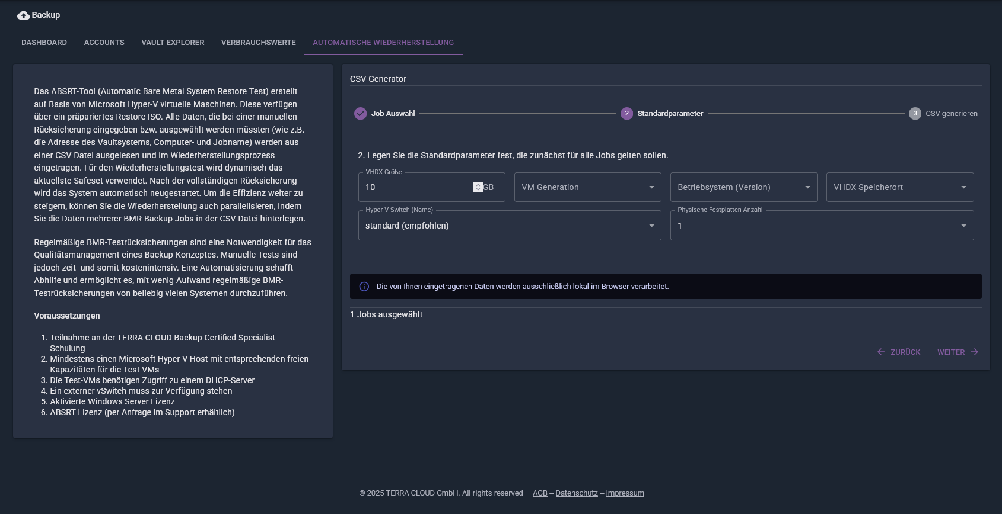Open the Impressum footer link

[625, 493]
